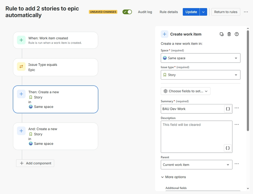Click the trash delete component icon
Viewport: 253px width, 194px height.
coord(229,34)
